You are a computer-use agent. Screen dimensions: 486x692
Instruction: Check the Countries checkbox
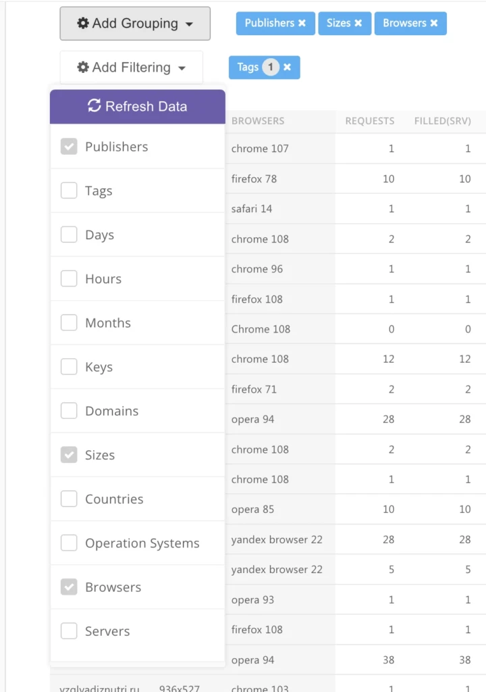pos(69,499)
